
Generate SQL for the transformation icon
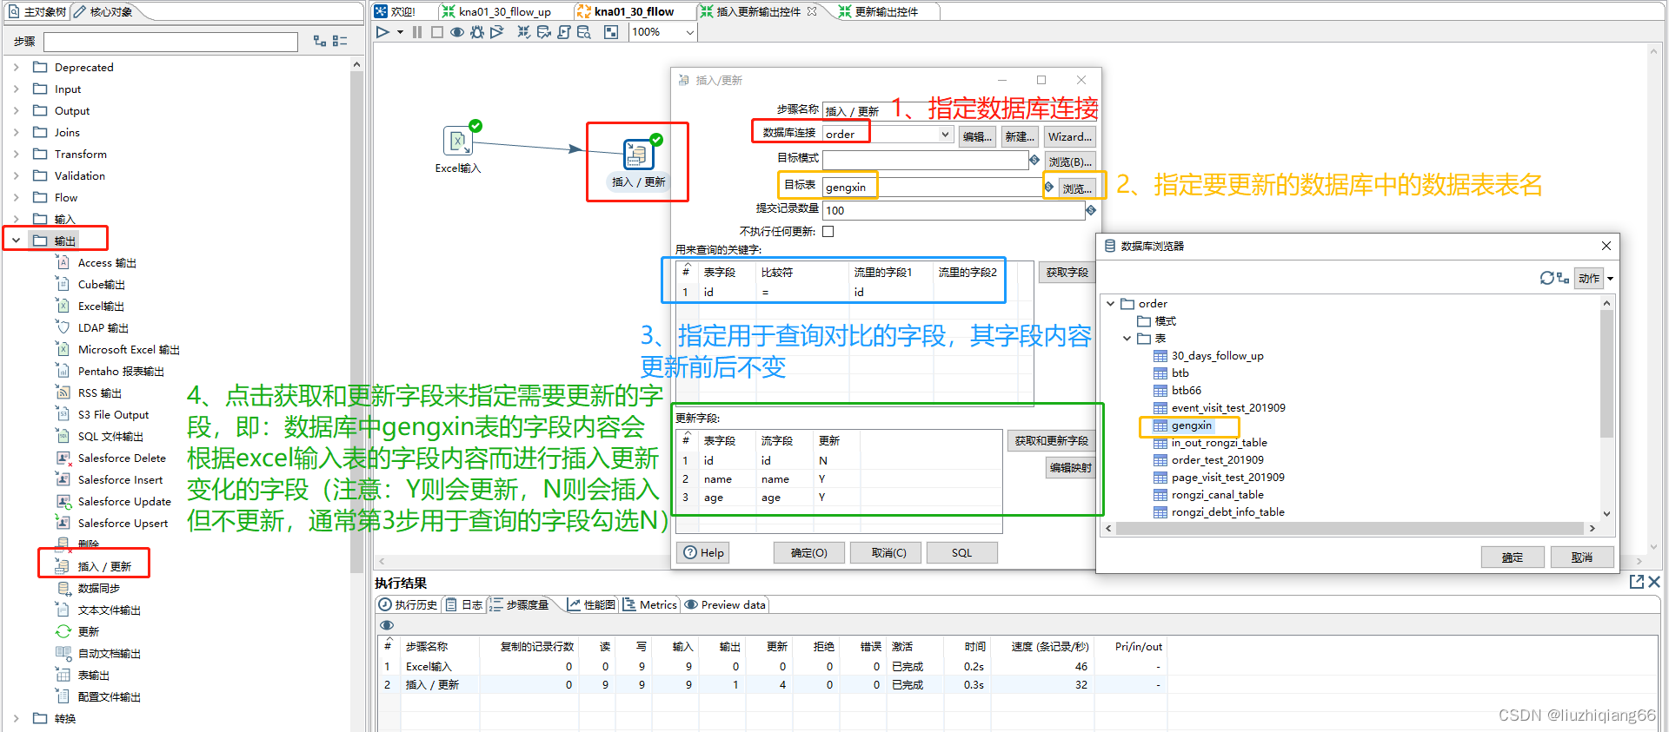(564, 32)
